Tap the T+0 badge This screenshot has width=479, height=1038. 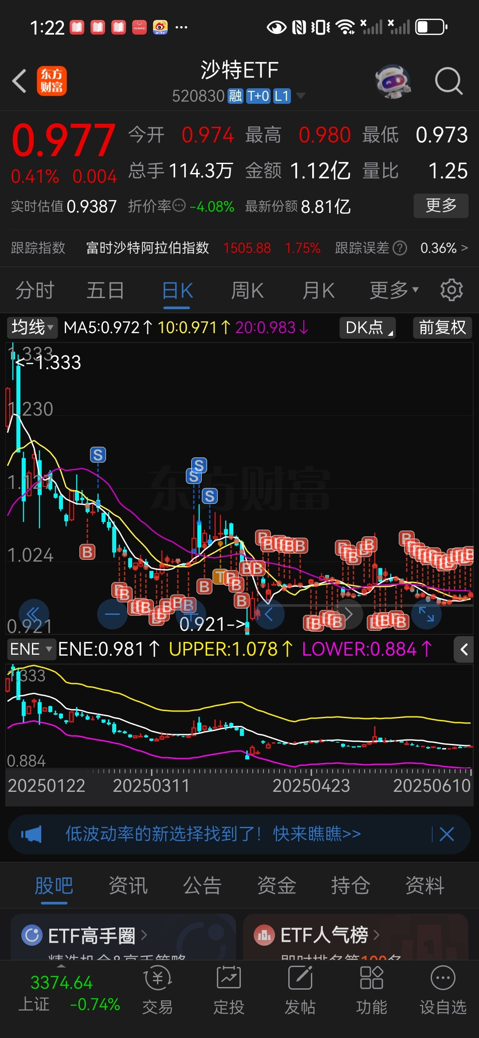pos(258,96)
